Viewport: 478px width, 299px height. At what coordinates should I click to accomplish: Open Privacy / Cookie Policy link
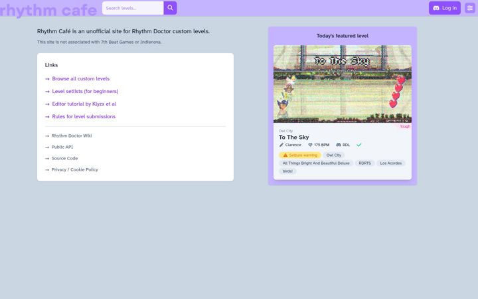(x=74, y=169)
